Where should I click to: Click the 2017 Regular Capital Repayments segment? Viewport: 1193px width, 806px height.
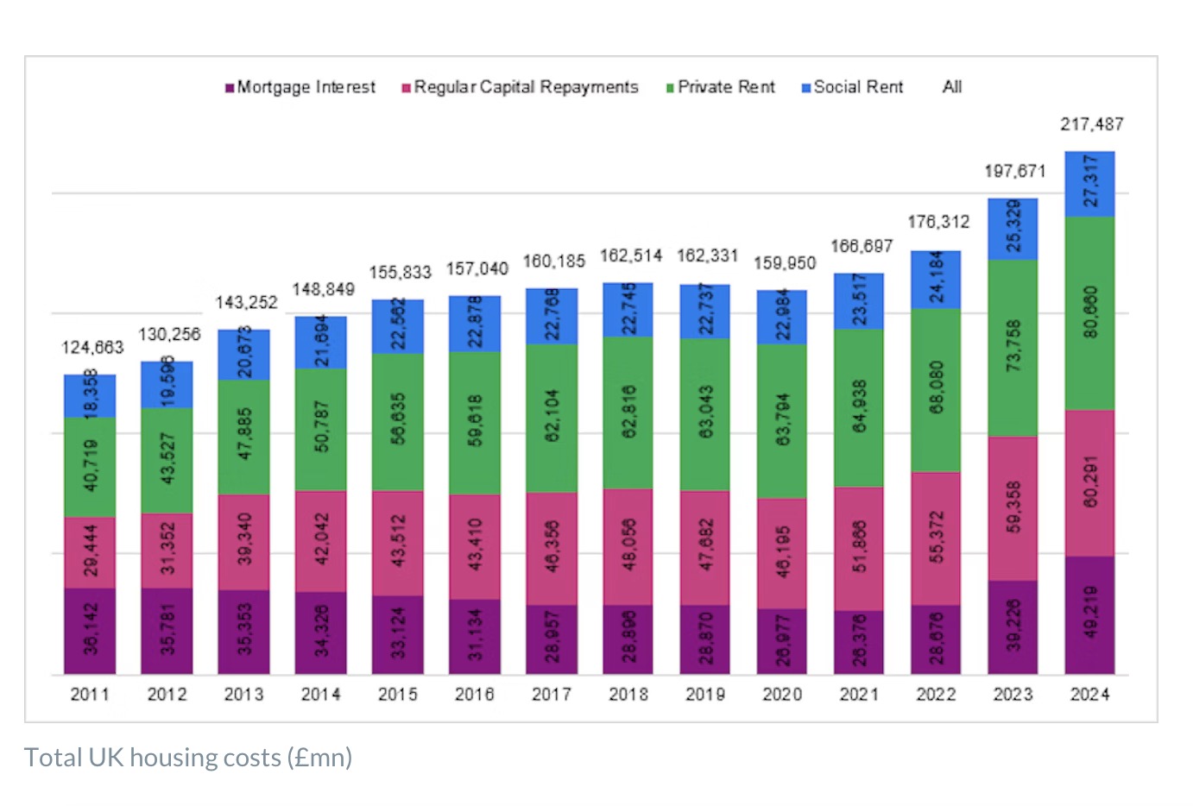(552, 548)
